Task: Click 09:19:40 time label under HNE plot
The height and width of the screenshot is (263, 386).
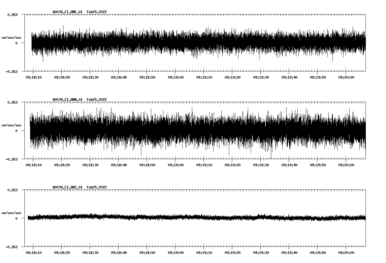Action: pyautogui.click(x=289, y=77)
